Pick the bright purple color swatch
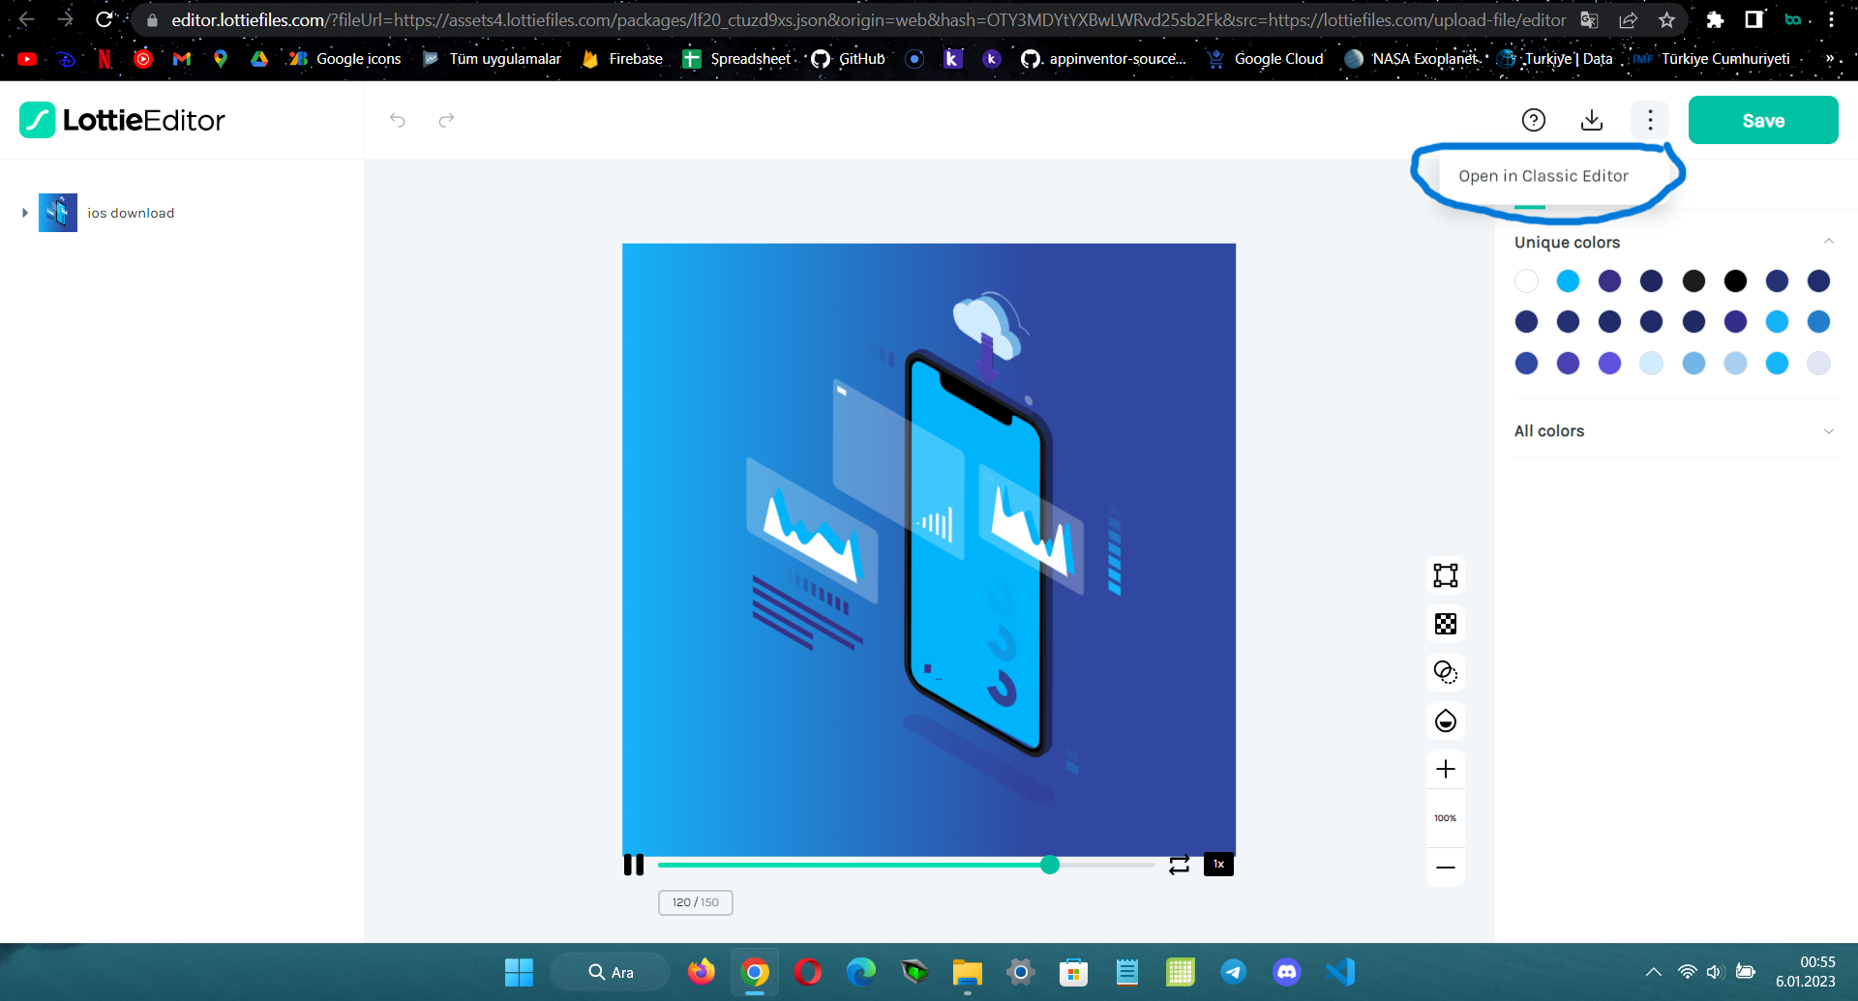The width and height of the screenshot is (1858, 1001). [1609, 363]
